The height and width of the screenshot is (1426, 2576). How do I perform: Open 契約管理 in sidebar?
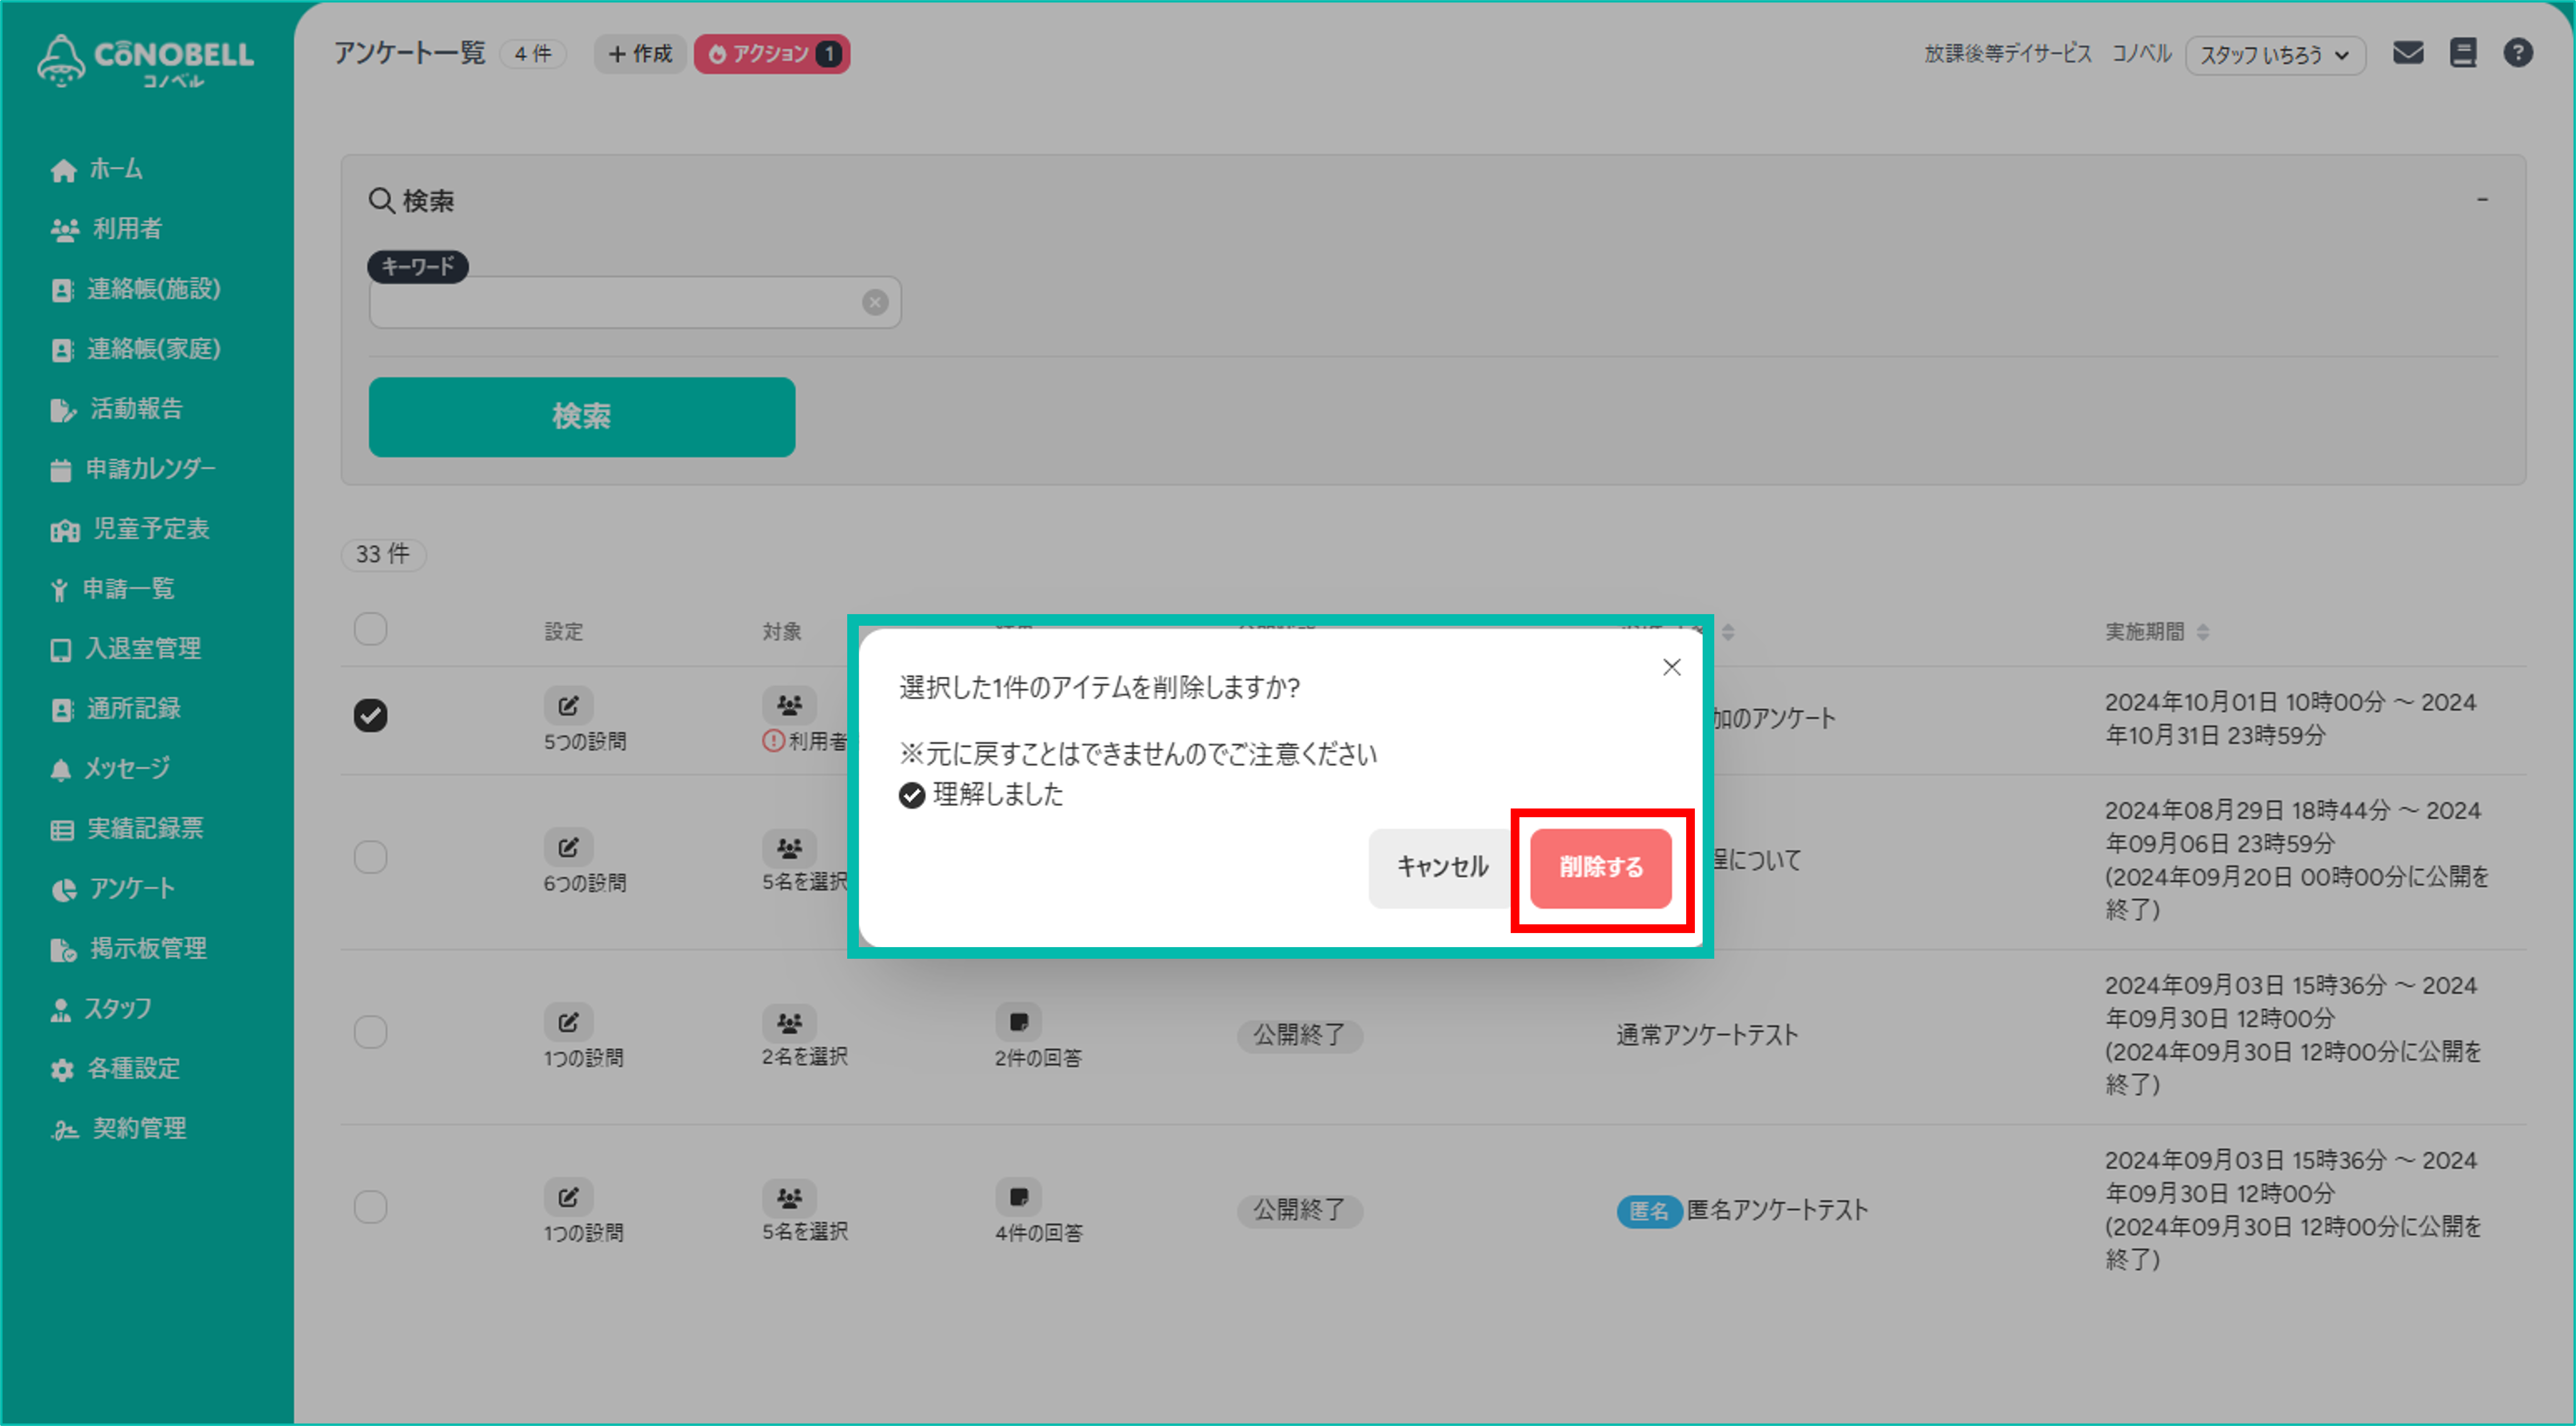[119, 1129]
